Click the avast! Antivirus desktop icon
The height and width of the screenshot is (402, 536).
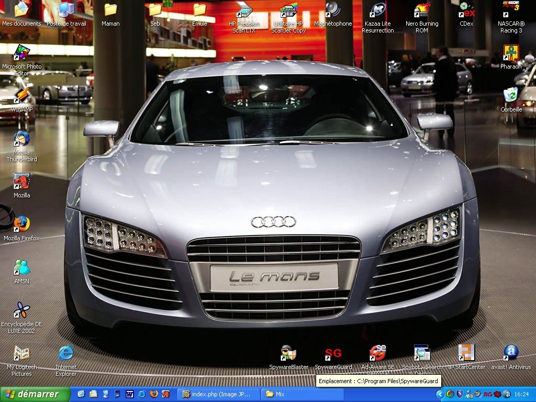(511, 353)
